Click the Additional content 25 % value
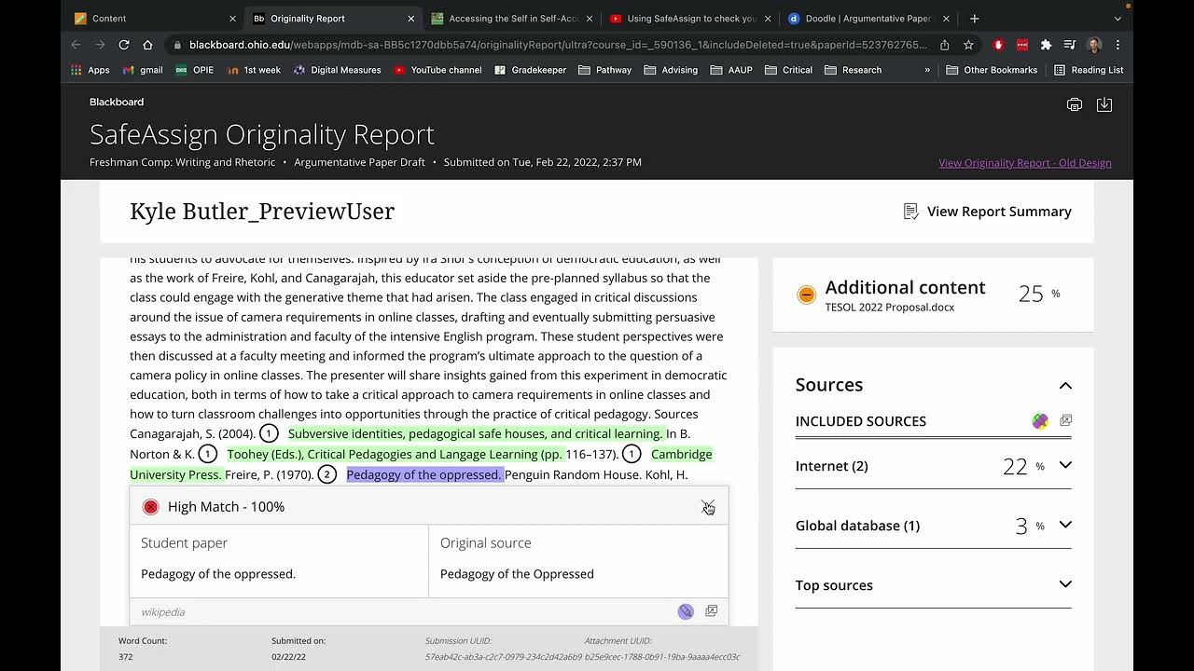This screenshot has height=671, width=1194. [1039, 294]
